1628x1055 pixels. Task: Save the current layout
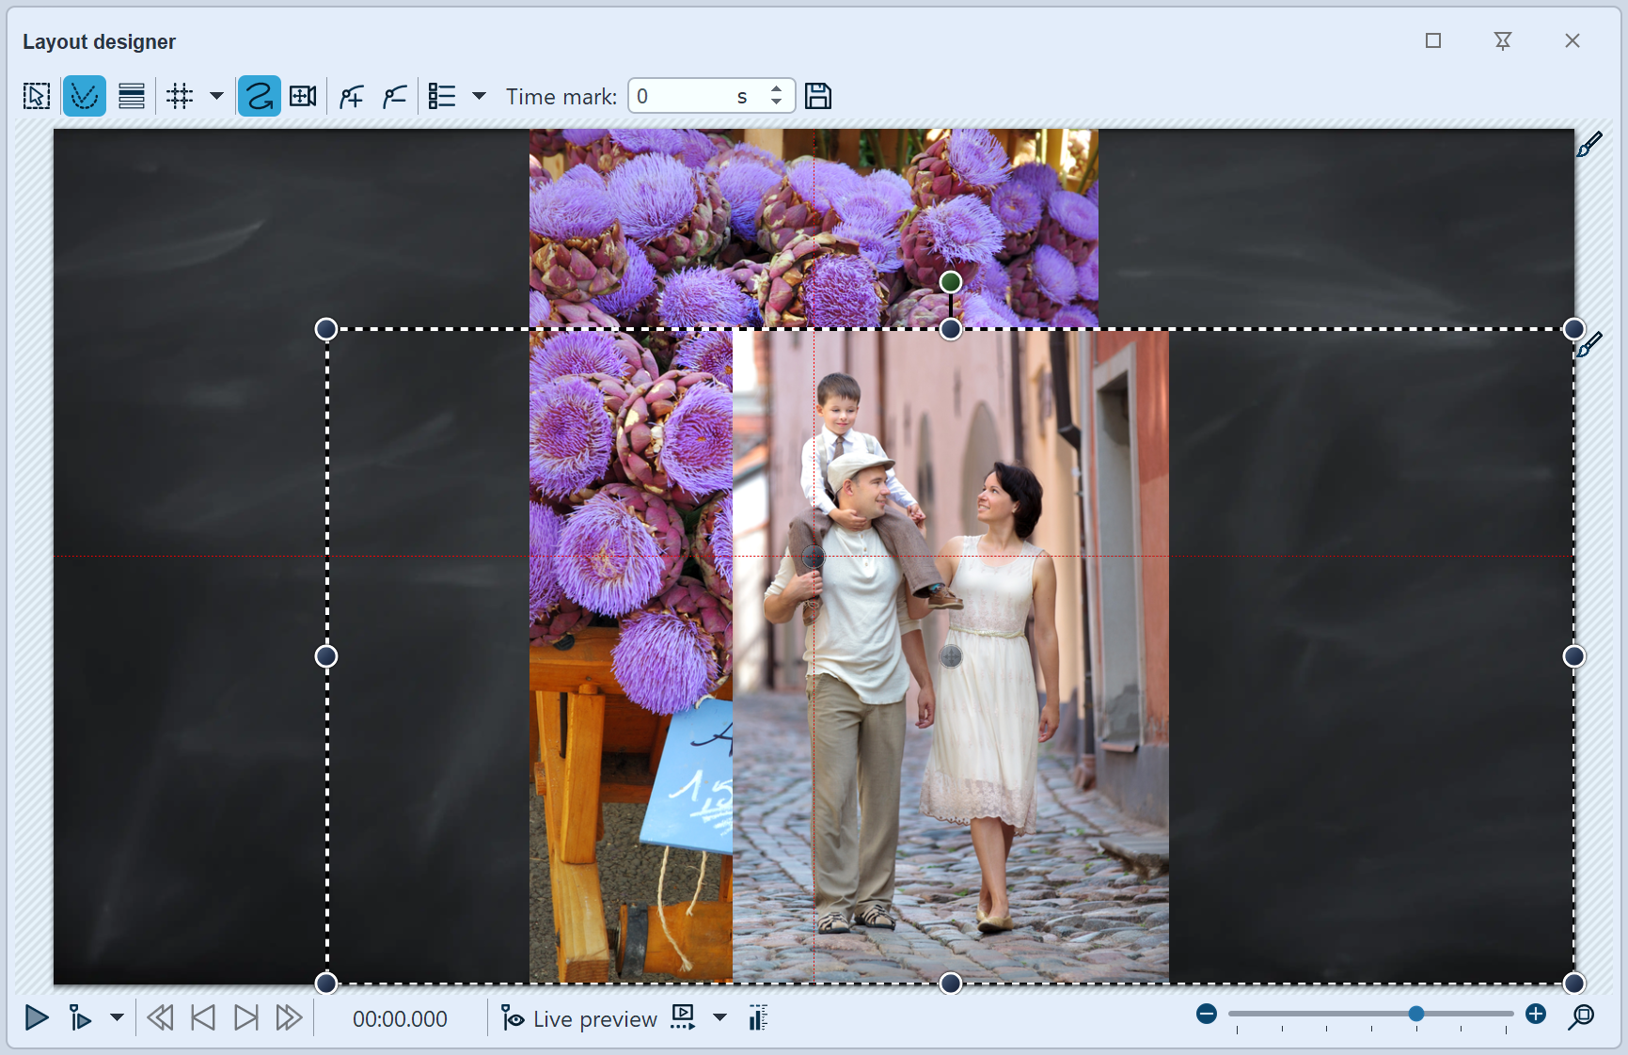pyautogui.click(x=817, y=95)
